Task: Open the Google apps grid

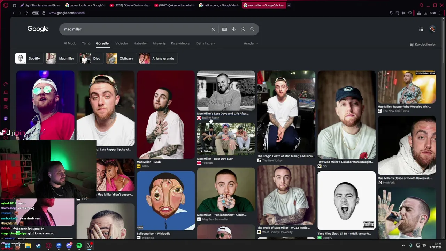Action: point(421,29)
